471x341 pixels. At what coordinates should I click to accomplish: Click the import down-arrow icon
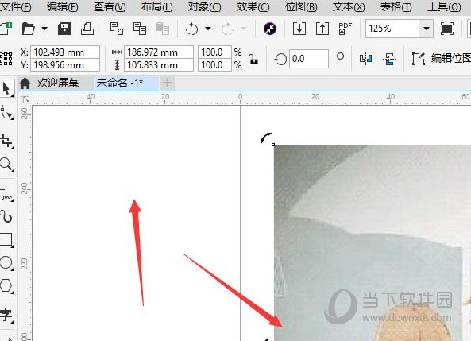(299, 29)
